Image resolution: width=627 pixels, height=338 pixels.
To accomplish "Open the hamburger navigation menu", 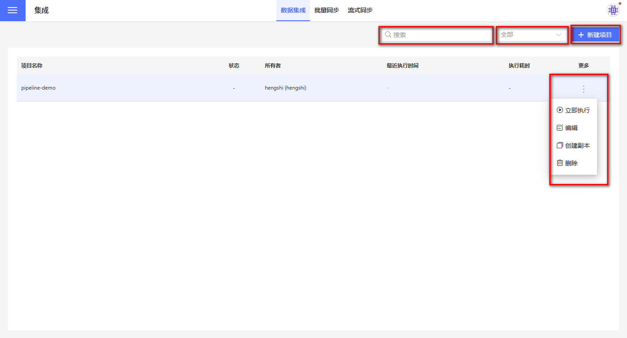I will coord(12,11).
